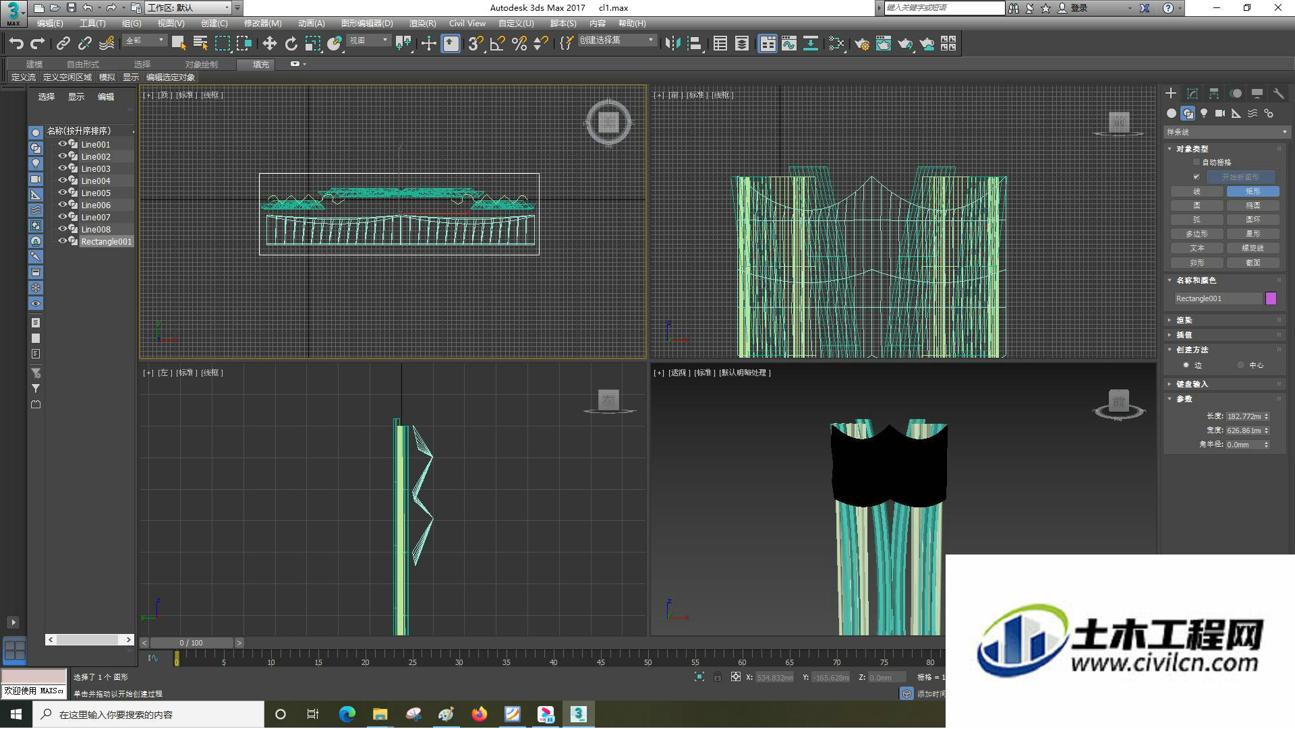Choose the Rectangular Selection Region tool
The width and height of the screenshot is (1295, 729).
222,44
